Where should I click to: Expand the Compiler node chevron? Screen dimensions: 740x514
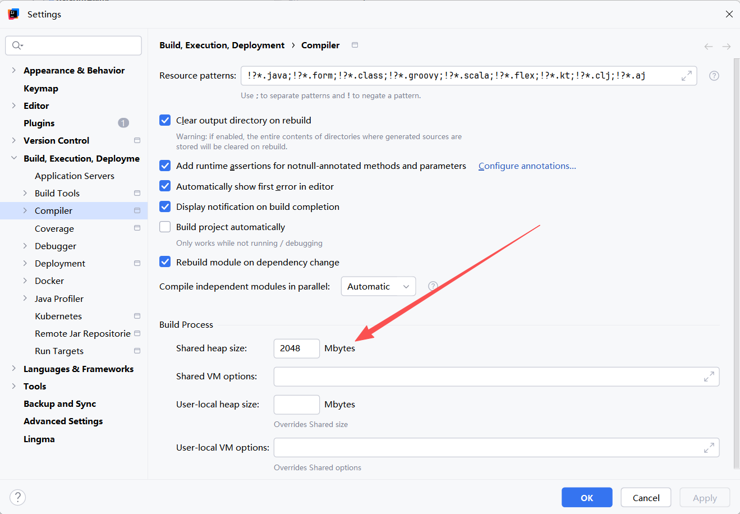tap(25, 210)
